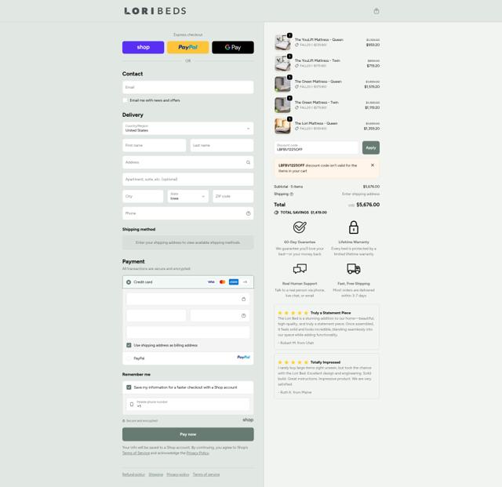Click The Green Mattress - Twin thumbnail

[282, 105]
